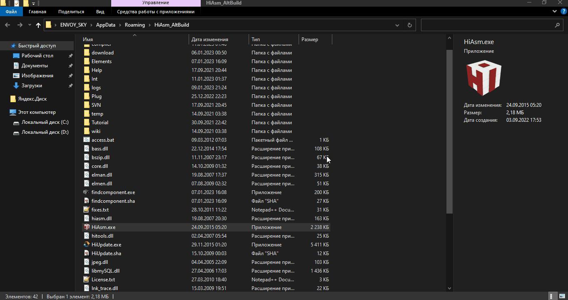The image size is (568, 300).
Task: Open Загрузки in navigation pane
Action: point(32,86)
